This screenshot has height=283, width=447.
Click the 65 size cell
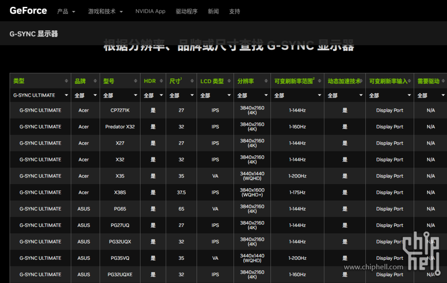pos(182,209)
